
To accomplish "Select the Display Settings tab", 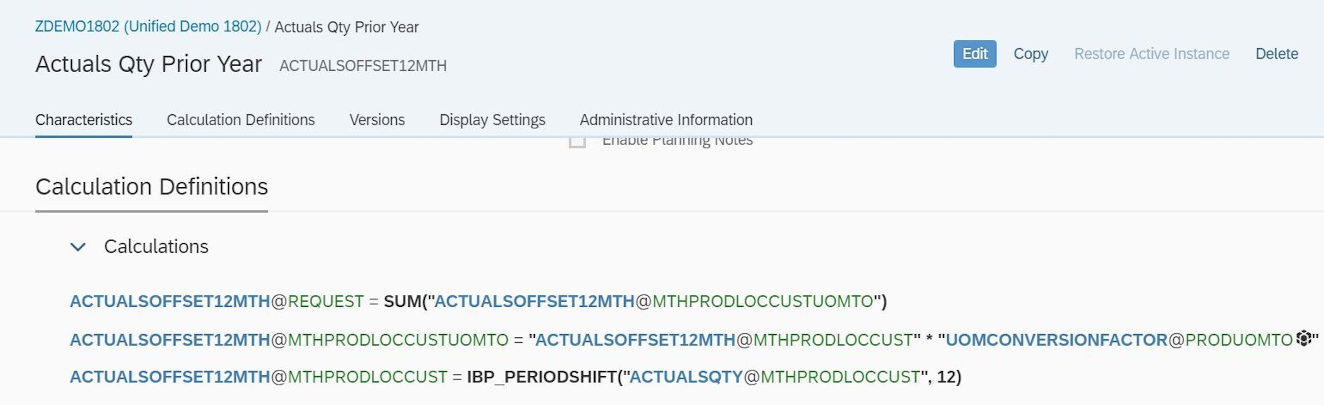I will pos(492,120).
